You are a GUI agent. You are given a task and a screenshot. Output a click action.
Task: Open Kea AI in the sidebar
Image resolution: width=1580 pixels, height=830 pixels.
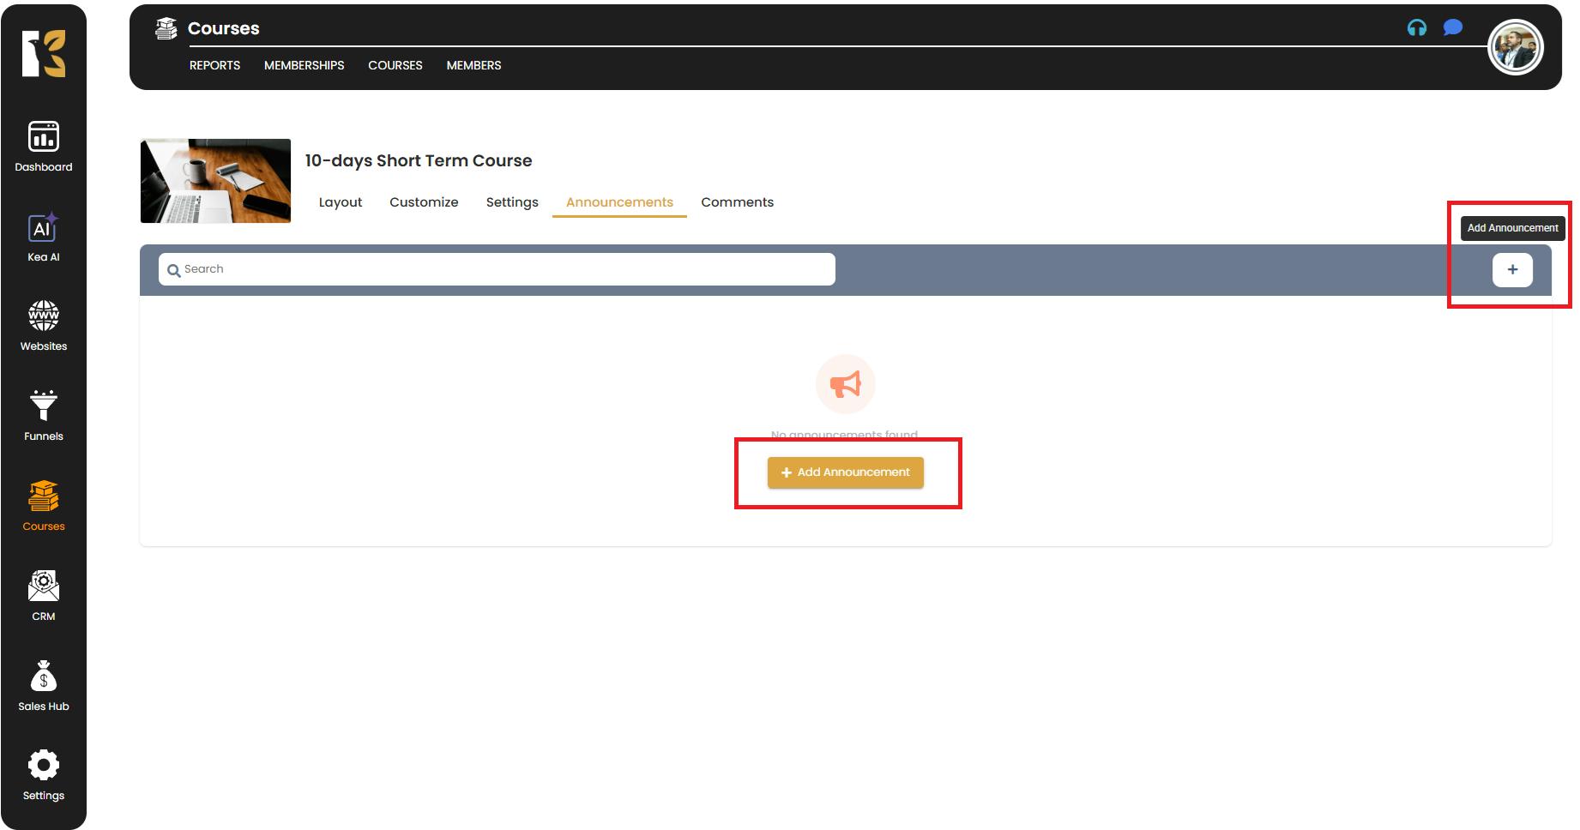[x=44, y=237]
